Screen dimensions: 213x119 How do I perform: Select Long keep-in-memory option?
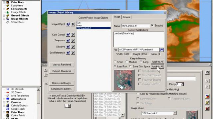141,62
